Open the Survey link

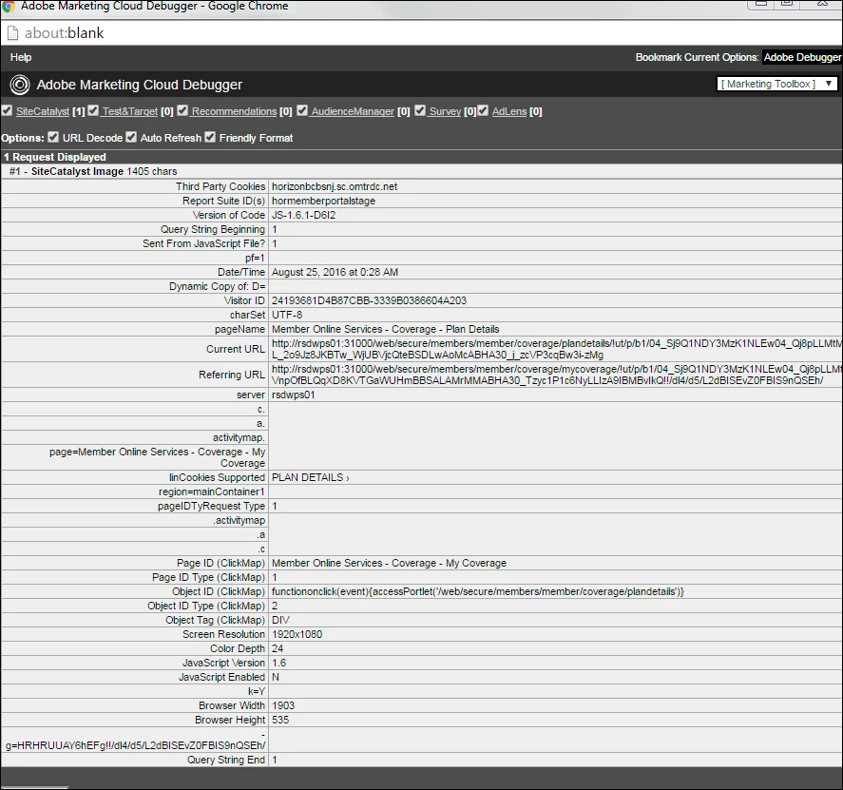tap(445, 111)
